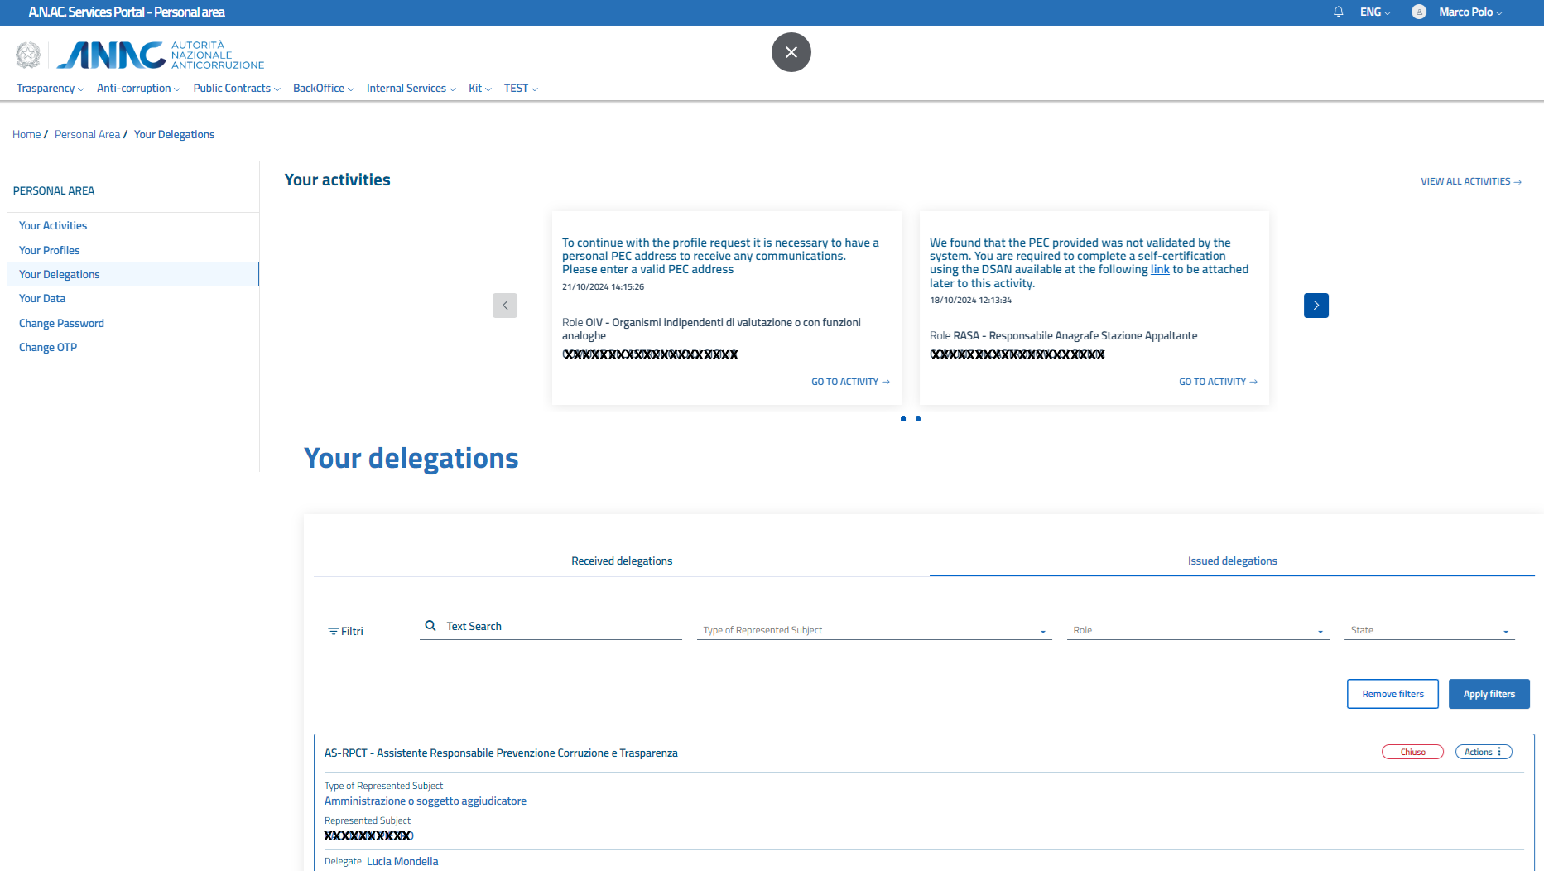Click the notification bell icon
Screen dimensions: 1544x871
coord(1338,12)
